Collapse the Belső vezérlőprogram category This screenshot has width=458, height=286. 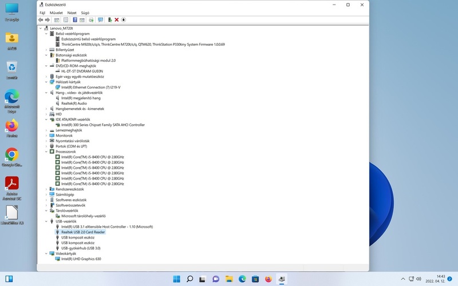pos(46,34)
